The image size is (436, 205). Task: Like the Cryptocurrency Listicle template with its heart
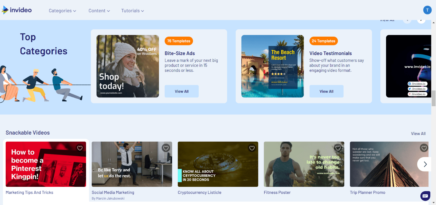[x=252, y=148]
